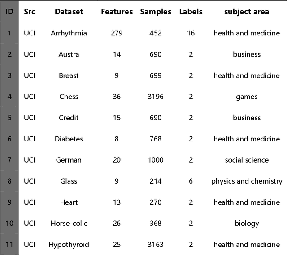Click the Dataset column header

tap(69, 12)
